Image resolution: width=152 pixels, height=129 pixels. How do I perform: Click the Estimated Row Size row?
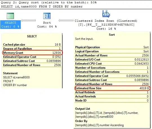(112, 88)
